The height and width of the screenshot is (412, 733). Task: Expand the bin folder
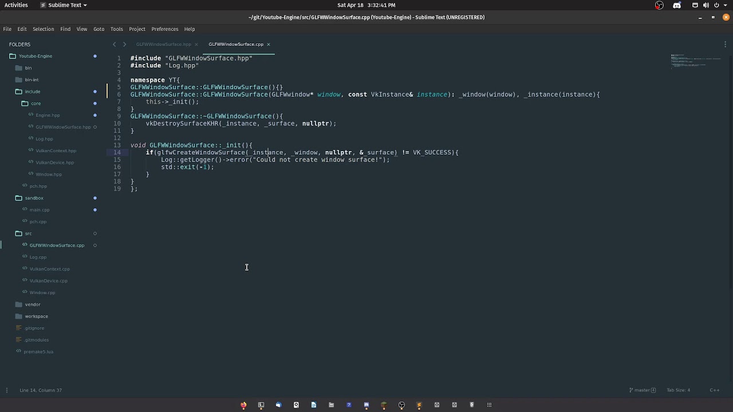[x=28, y=68]
